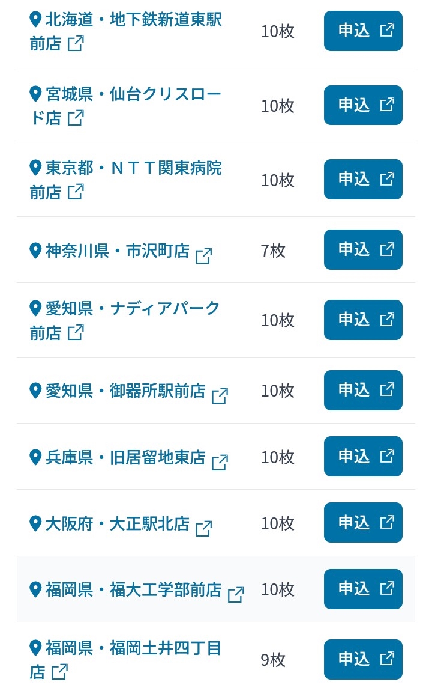Click map pin icon beside 愛知県・ナディアパーク前店
432x697 pixels.
36,308
